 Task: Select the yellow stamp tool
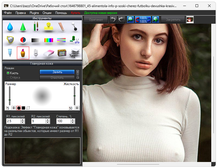[x=49, y=27]
